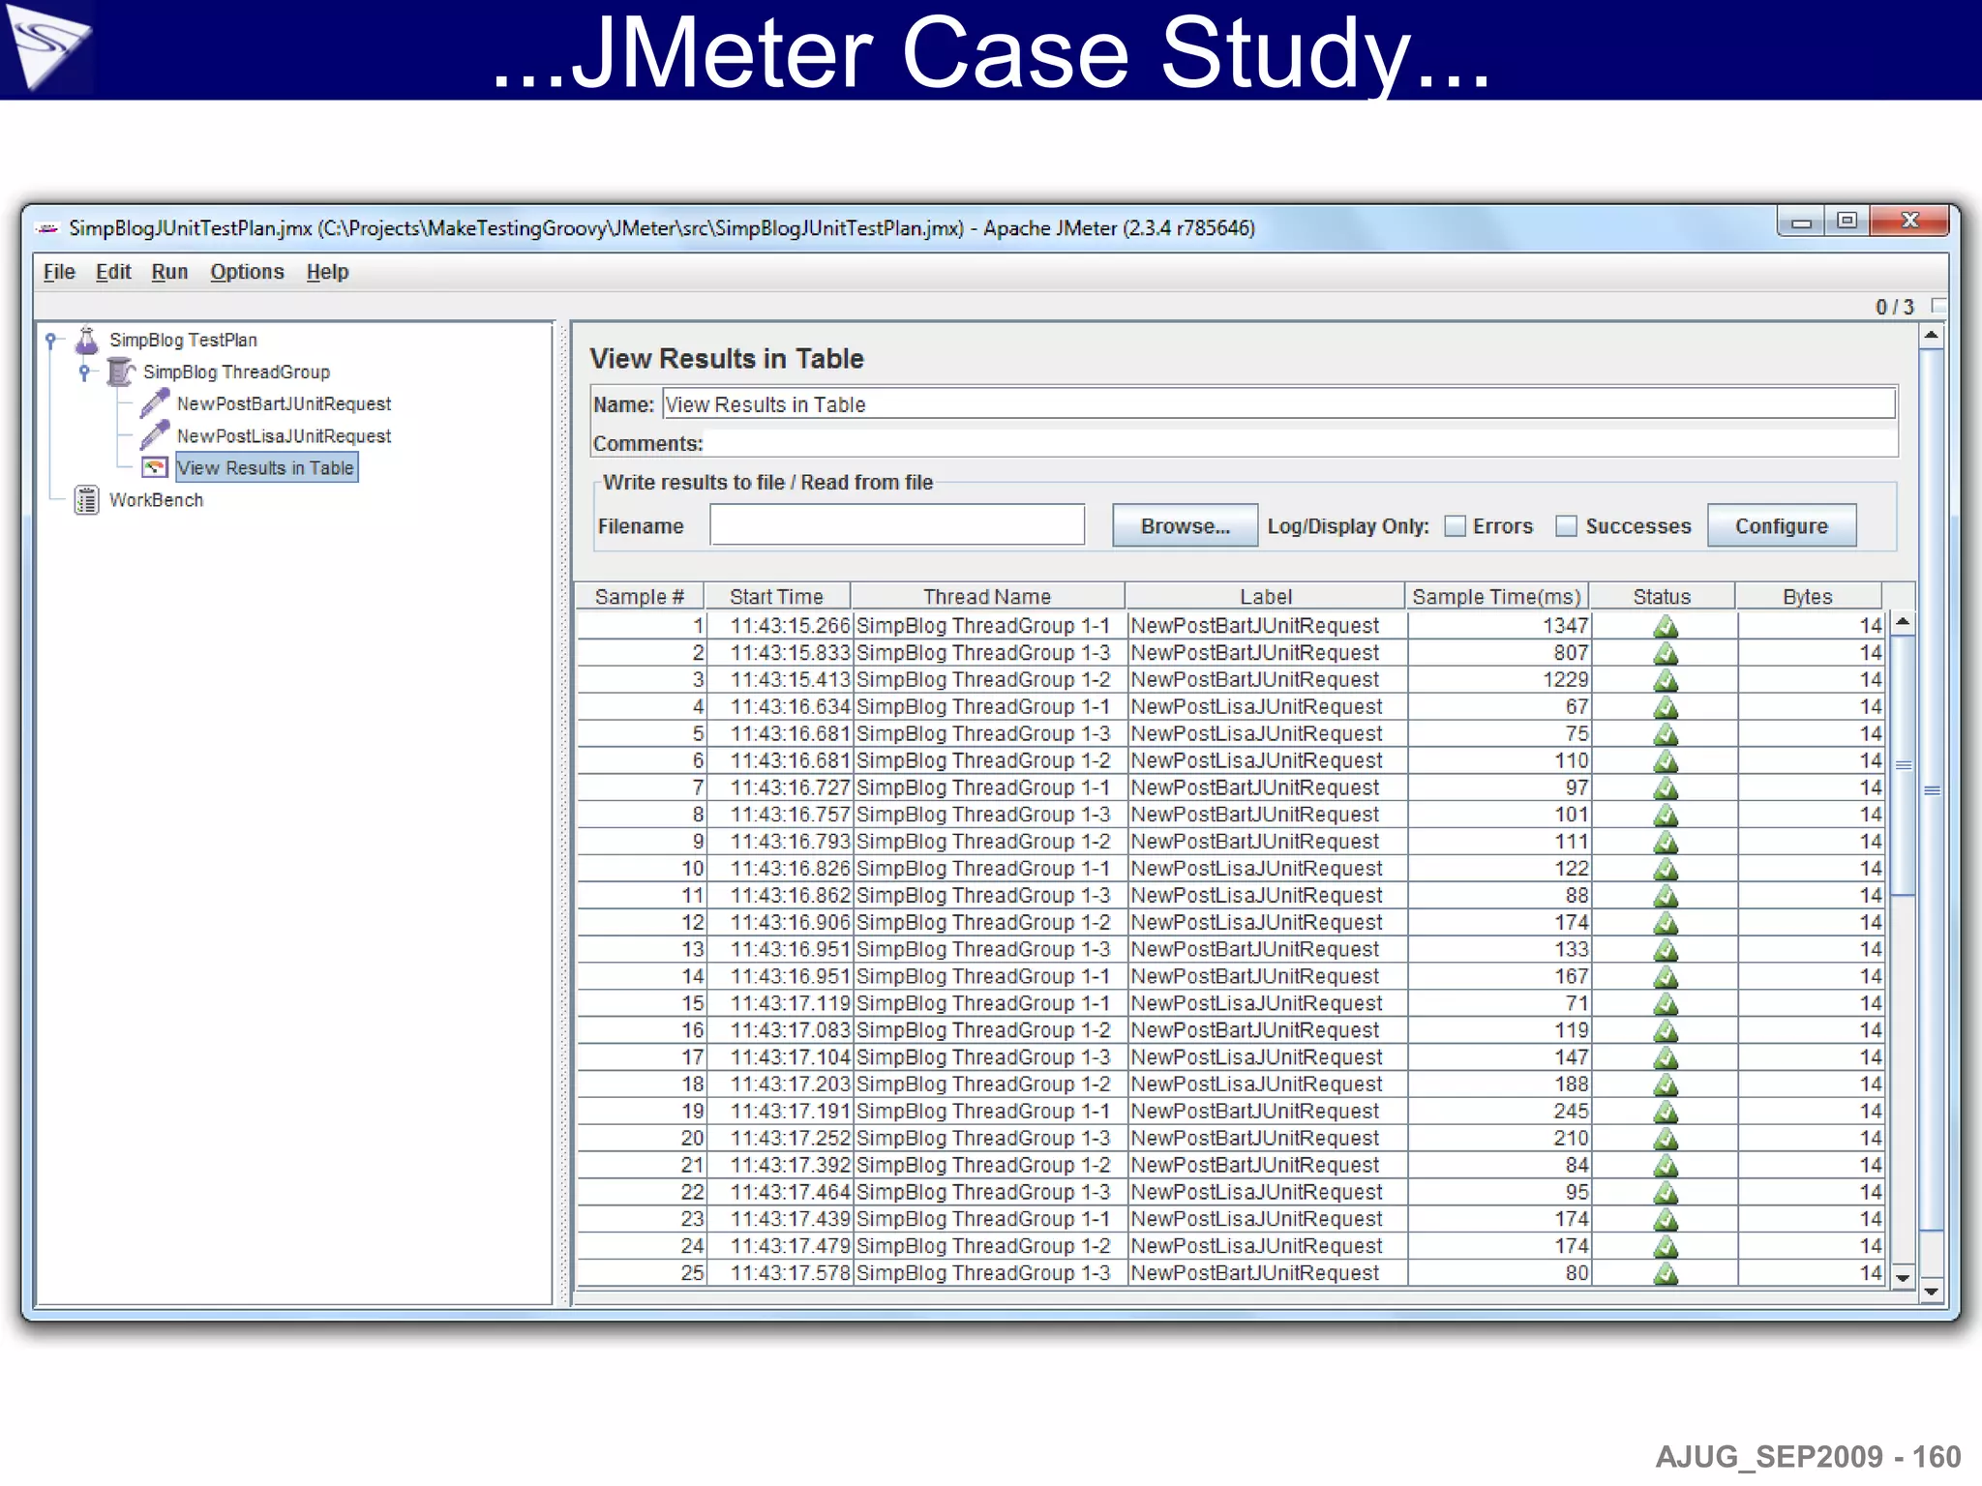This screenshot has height=1486, width=1982.
Task: Click the outer panel scrollbar up arrow
Action: (1931, 336)
